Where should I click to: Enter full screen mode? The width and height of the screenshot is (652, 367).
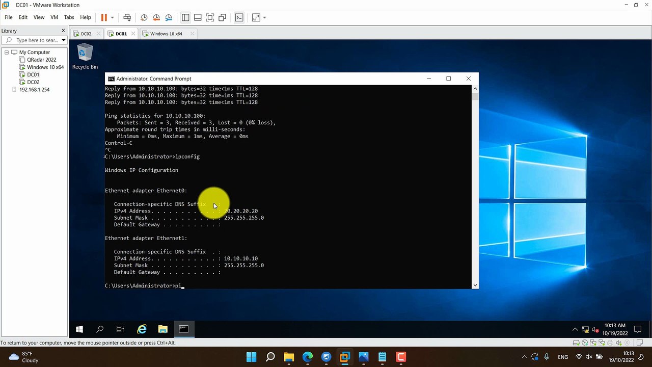click(x=210, y=17)
